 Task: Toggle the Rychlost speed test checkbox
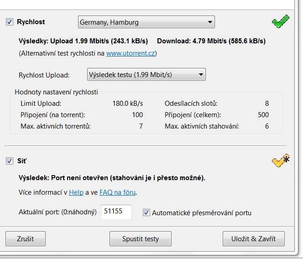tap(10, 22)
